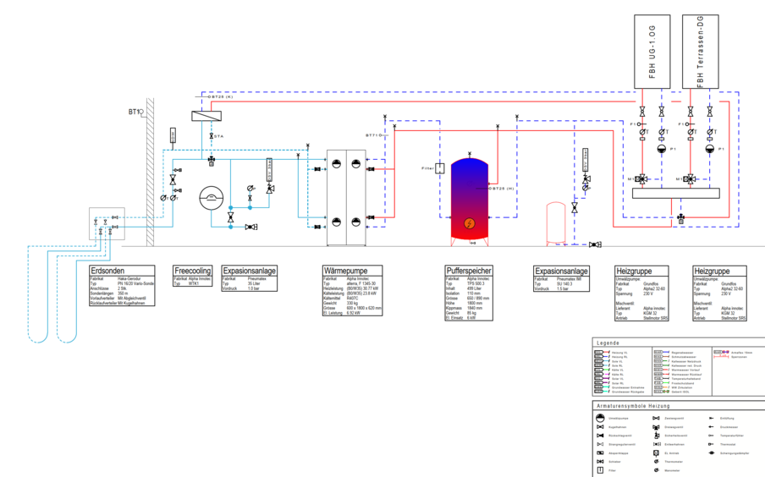Image resolution: width=765 pixels, height=477 pixels.
Task: Select the STA valve symbol
Action: pos(212,136)
